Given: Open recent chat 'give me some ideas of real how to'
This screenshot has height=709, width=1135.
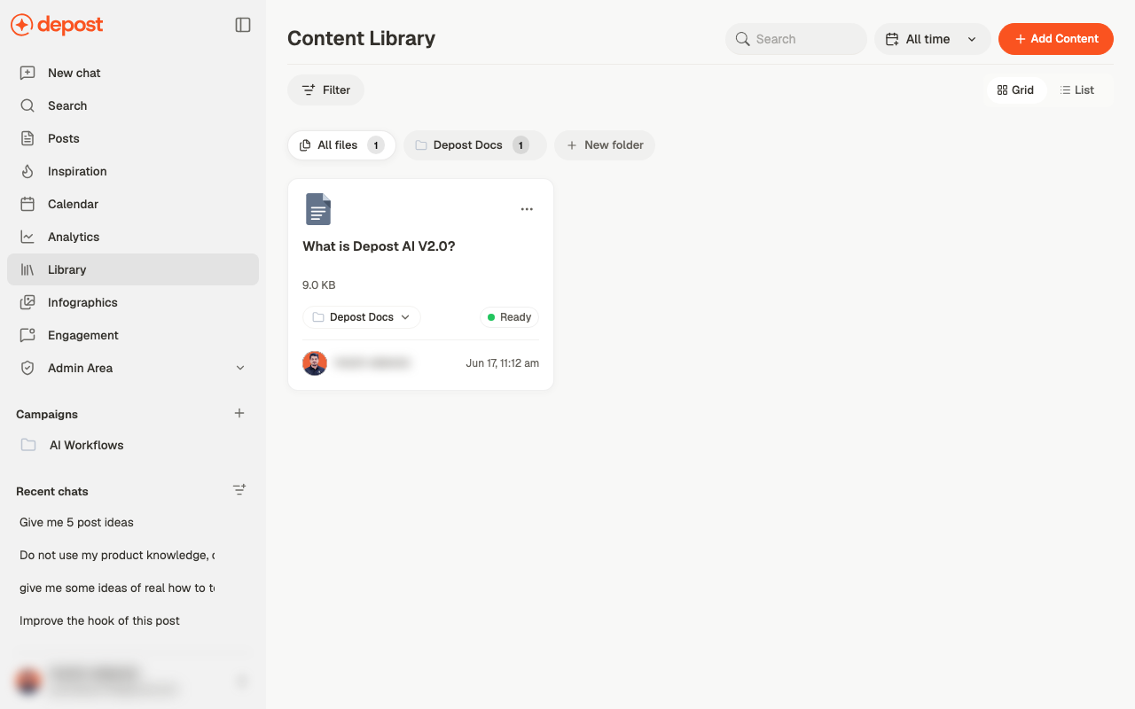Looking at the screenshot, I should point(117,588).
